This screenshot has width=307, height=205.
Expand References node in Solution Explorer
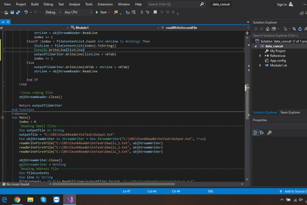coord(260,56)
